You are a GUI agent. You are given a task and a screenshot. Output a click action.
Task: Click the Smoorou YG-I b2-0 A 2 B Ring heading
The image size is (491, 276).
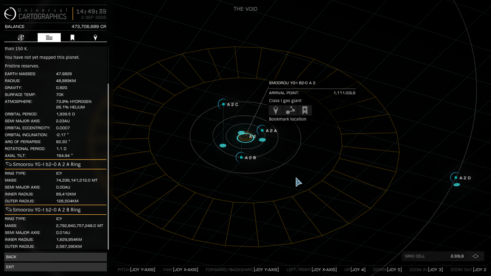(x=47, y=210)
